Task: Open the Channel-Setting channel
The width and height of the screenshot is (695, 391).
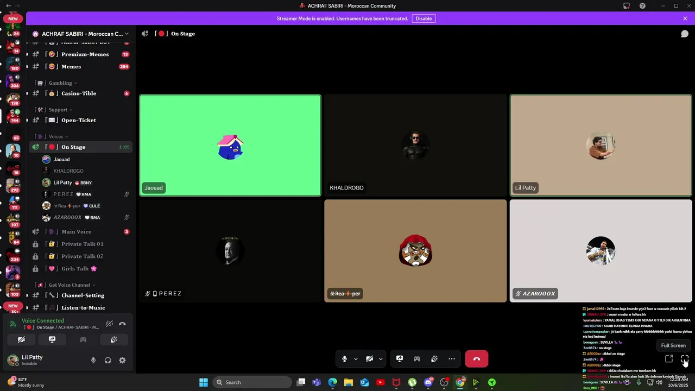Action: point(80,295)
